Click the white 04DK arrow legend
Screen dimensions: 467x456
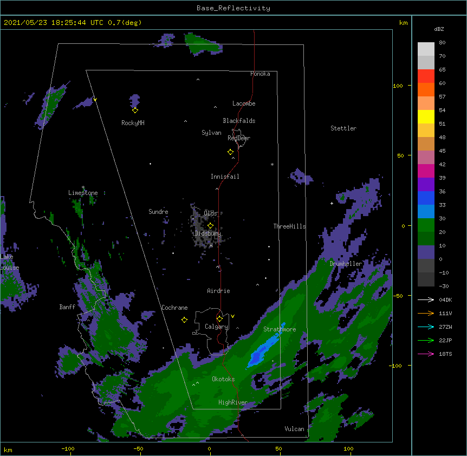[426, 299]
